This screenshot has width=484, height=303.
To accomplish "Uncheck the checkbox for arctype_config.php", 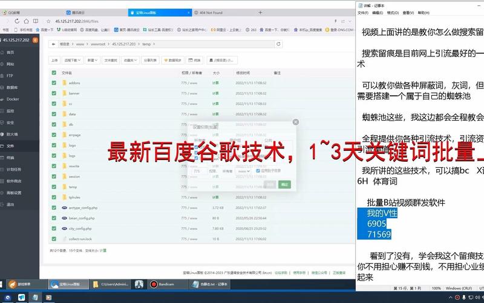I will tap(54, 208).
